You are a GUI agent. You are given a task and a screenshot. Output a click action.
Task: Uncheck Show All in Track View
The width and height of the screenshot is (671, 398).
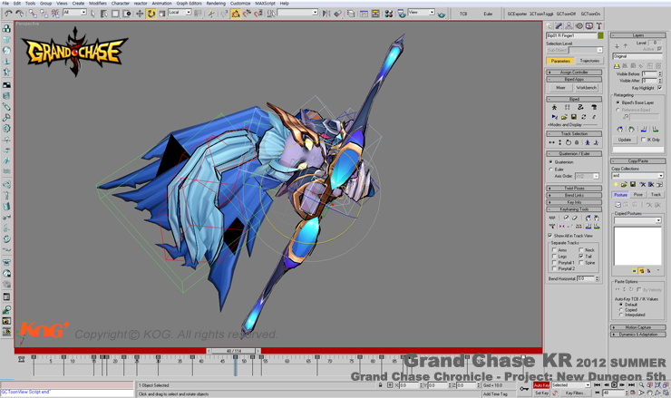click(551, 236)
